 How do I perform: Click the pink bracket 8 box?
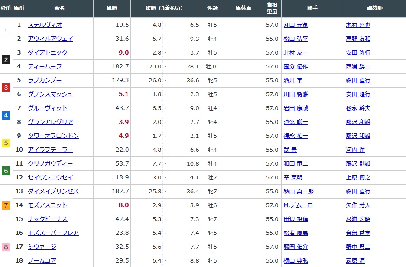[6, 247]
